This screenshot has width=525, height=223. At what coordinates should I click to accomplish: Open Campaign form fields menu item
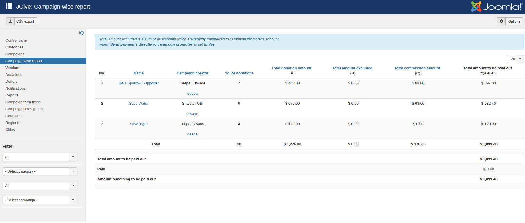click(23, 102)
